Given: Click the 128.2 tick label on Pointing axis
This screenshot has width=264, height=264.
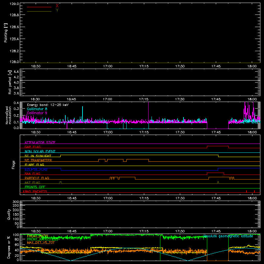Looking at the screenshot, I should [x=14, y=51].
